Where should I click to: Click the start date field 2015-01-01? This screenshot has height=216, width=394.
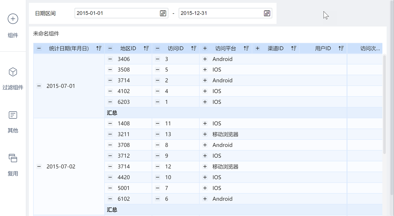pos(117,13)
